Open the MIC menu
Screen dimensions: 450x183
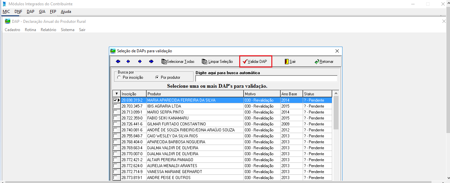pos(6,12)
